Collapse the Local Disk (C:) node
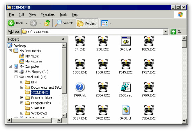 16,77
